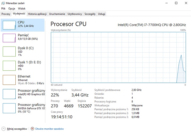
Task: Click the Task Manager app icon in title bar
Action: (x=3, y=3)
